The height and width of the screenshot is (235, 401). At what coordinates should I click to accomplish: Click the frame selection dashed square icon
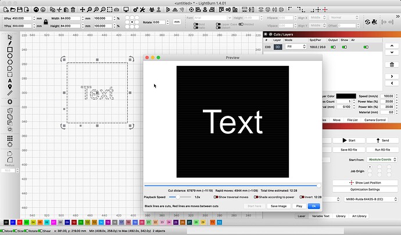(x=110, y=10)
